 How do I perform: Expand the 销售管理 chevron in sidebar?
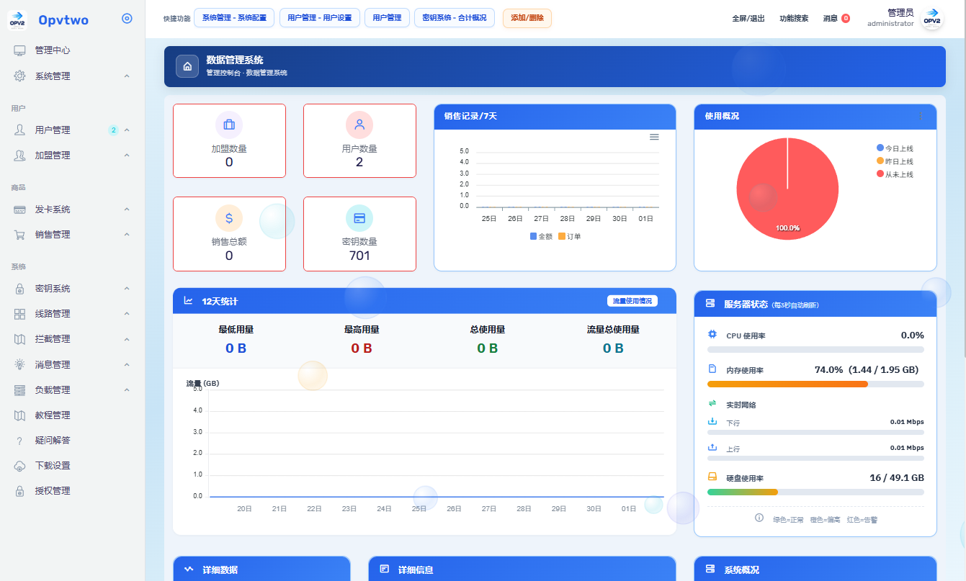click(127, 235)
